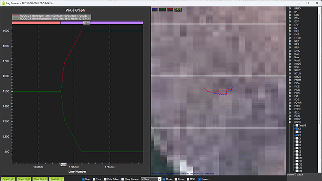This screenshot has width=322, height=181.
Task: Click the RCOU.C3 ThrottleRight legend entry
Action: point(54,19)
